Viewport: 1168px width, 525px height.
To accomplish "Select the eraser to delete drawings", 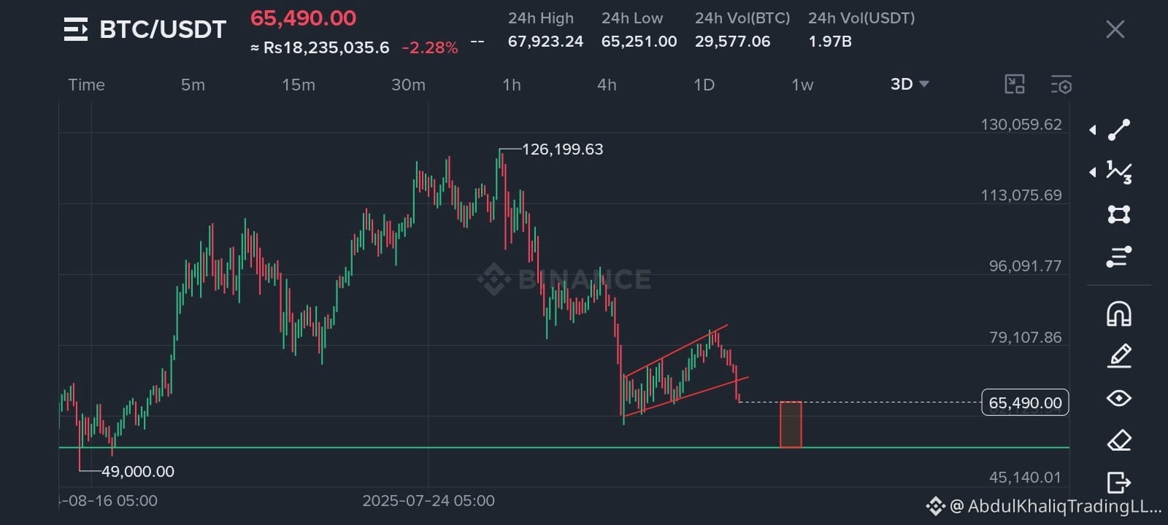I will tap(1119, 440).
